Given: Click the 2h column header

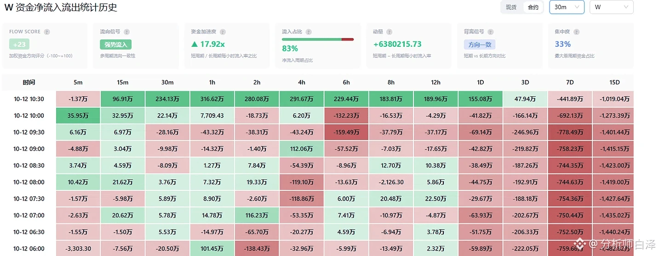Looking at the screenshot, I should click(257, 83).
